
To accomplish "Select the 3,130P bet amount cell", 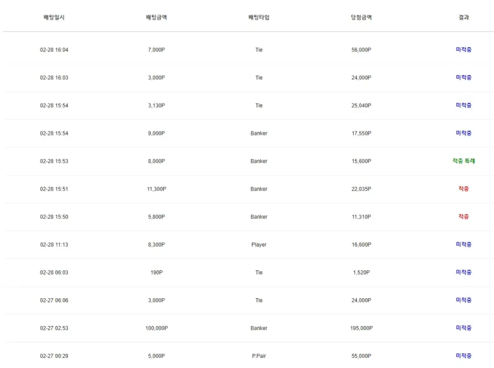I will tap(157, 105).
